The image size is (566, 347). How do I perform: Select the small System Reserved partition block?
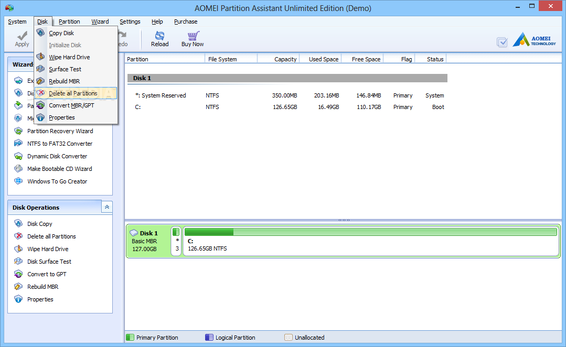point(176,241)
